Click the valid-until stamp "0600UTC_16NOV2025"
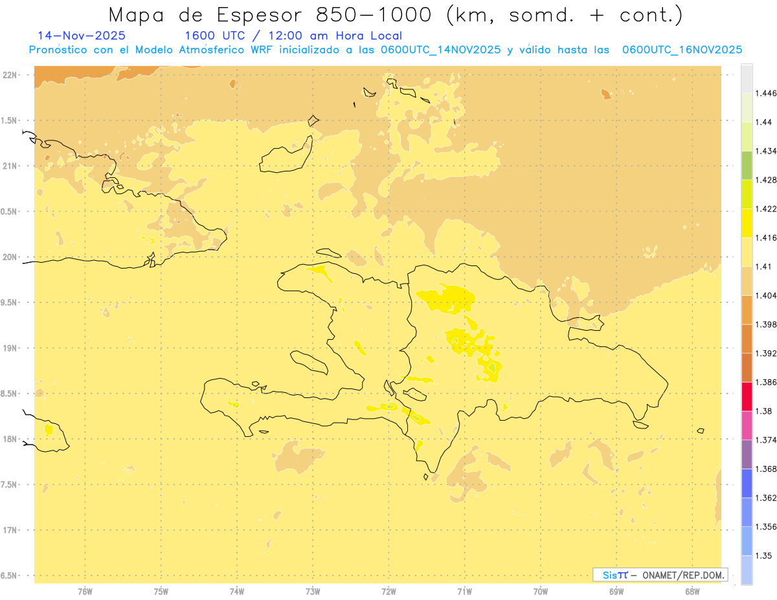 (682, 50)
